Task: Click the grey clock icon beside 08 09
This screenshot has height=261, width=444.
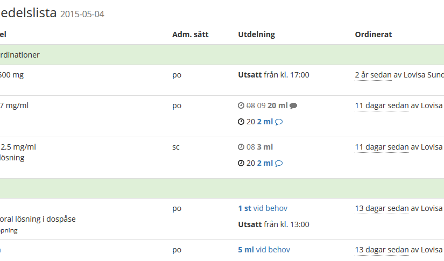Action: (241, 105)
